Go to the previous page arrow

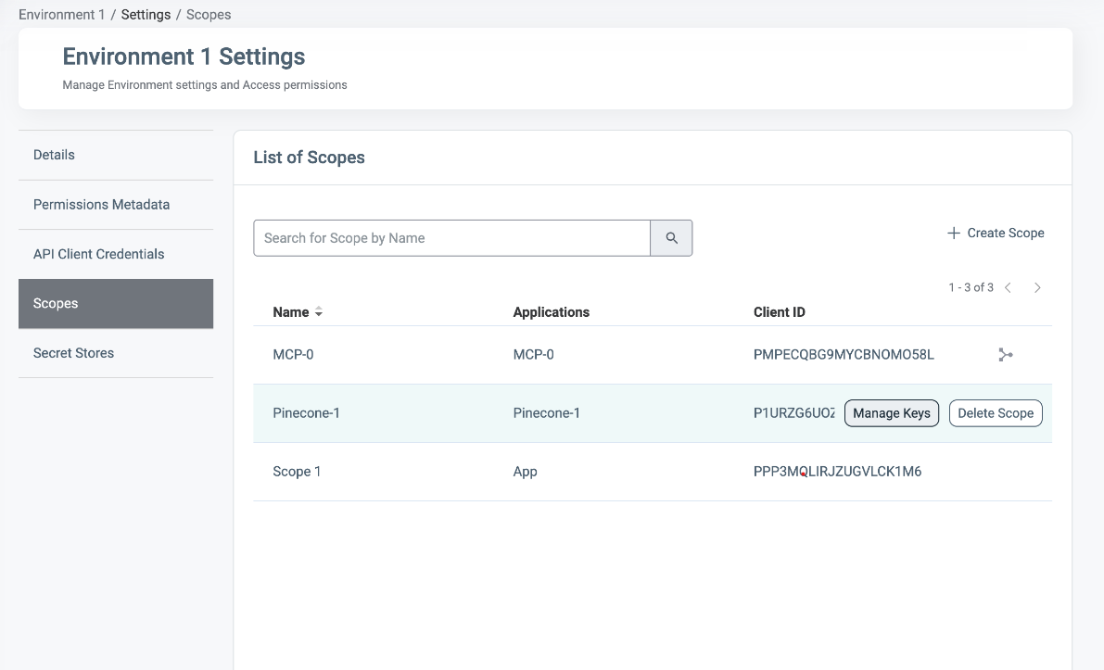[x=1009, y=288]
